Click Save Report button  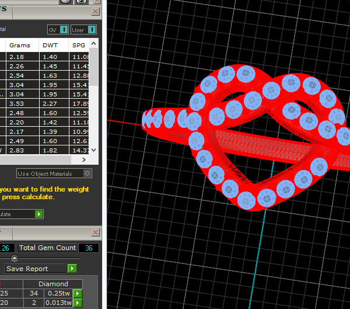36,269
